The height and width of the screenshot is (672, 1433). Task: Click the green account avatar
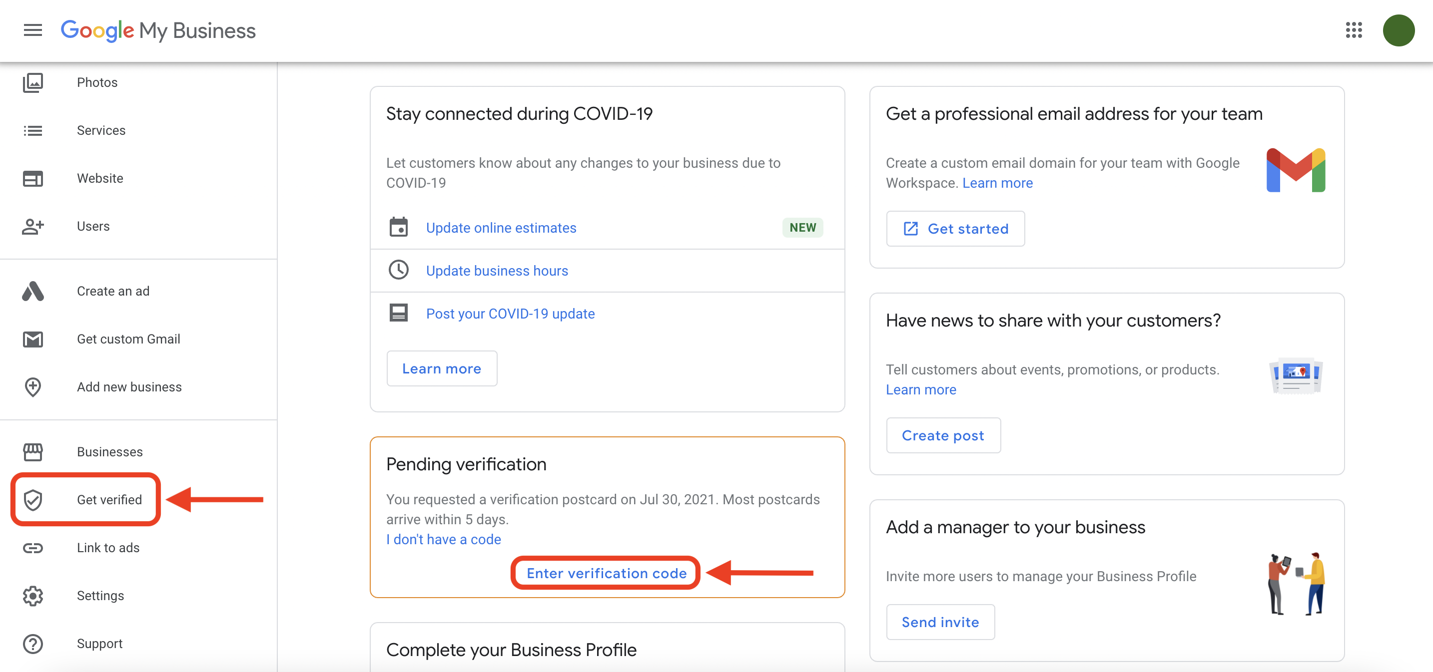[x=1399, y=30]
